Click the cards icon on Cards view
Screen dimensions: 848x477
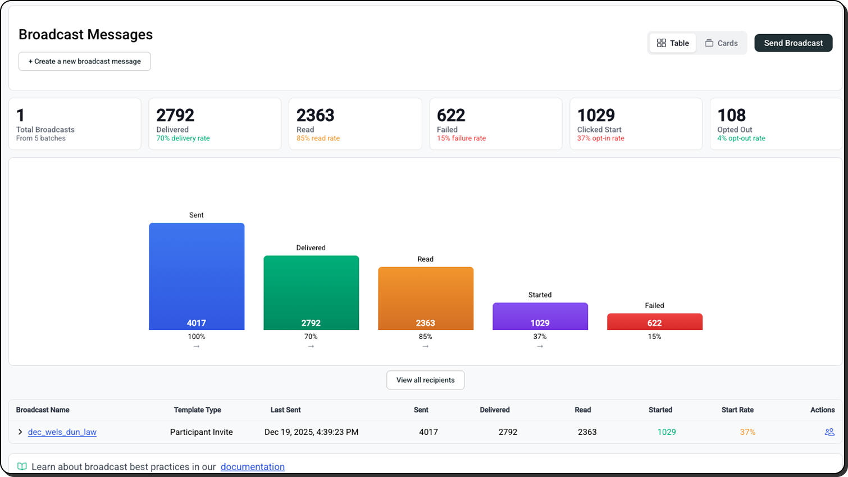pos(709,43)
